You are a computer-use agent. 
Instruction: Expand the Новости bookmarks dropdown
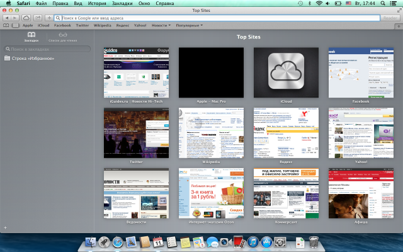[161, 25]
